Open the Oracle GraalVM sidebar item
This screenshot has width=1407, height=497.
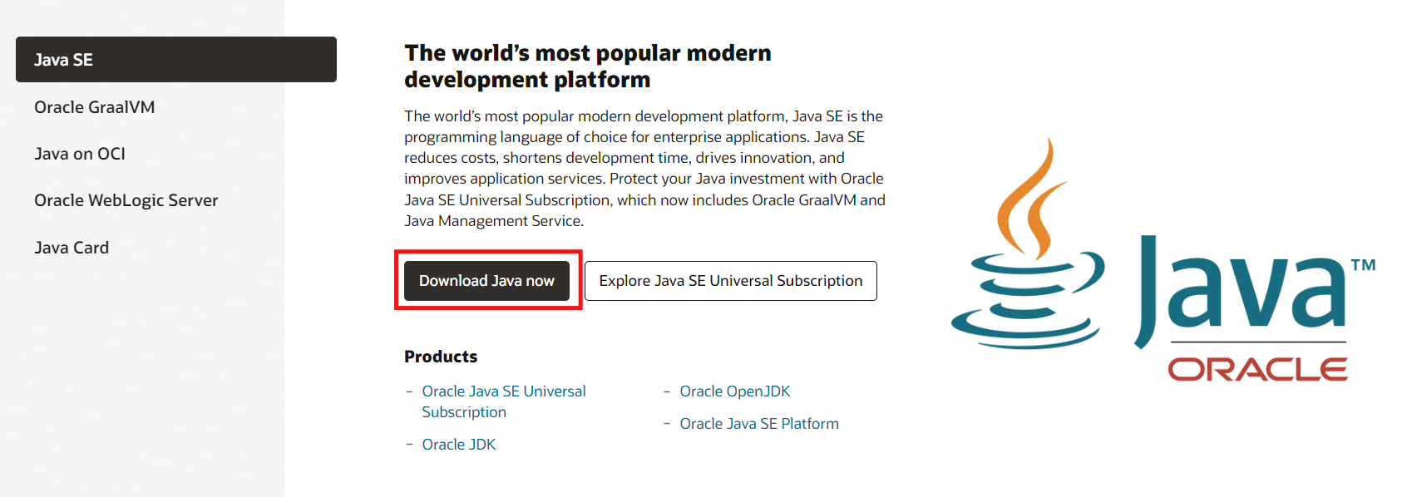[x=95, y=107]
